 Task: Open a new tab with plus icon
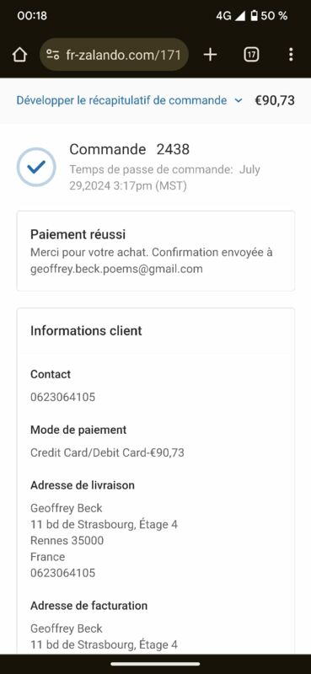[210, 55]
